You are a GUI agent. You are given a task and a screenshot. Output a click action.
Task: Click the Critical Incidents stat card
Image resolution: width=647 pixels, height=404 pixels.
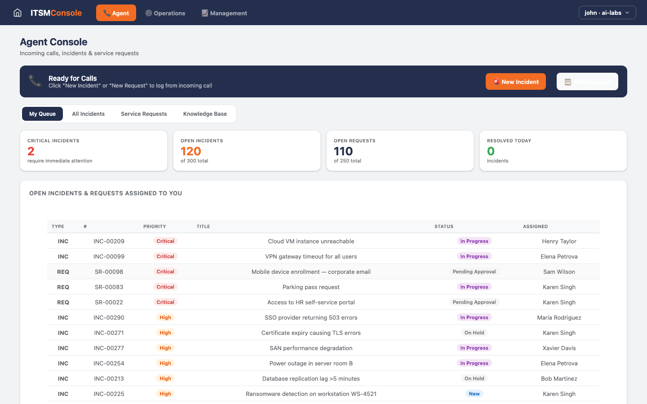pos(93,150)
